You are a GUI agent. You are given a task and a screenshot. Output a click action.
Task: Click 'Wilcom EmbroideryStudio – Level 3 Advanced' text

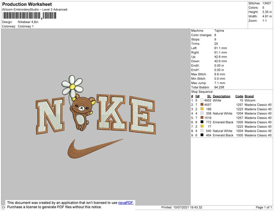(x=35, y=10)
